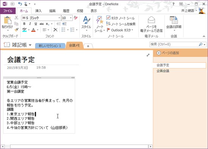Click the Subscript x₂ button
The height and width of the screenshot is (149, 208).
click(x=47, y=24)
